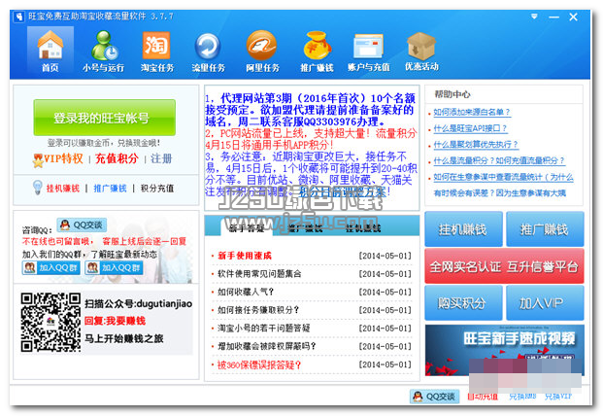Viewport: 603px width, 416px height.
Task: Click 扫描公众号:dugutianjiao text
Action: point(139,303)
